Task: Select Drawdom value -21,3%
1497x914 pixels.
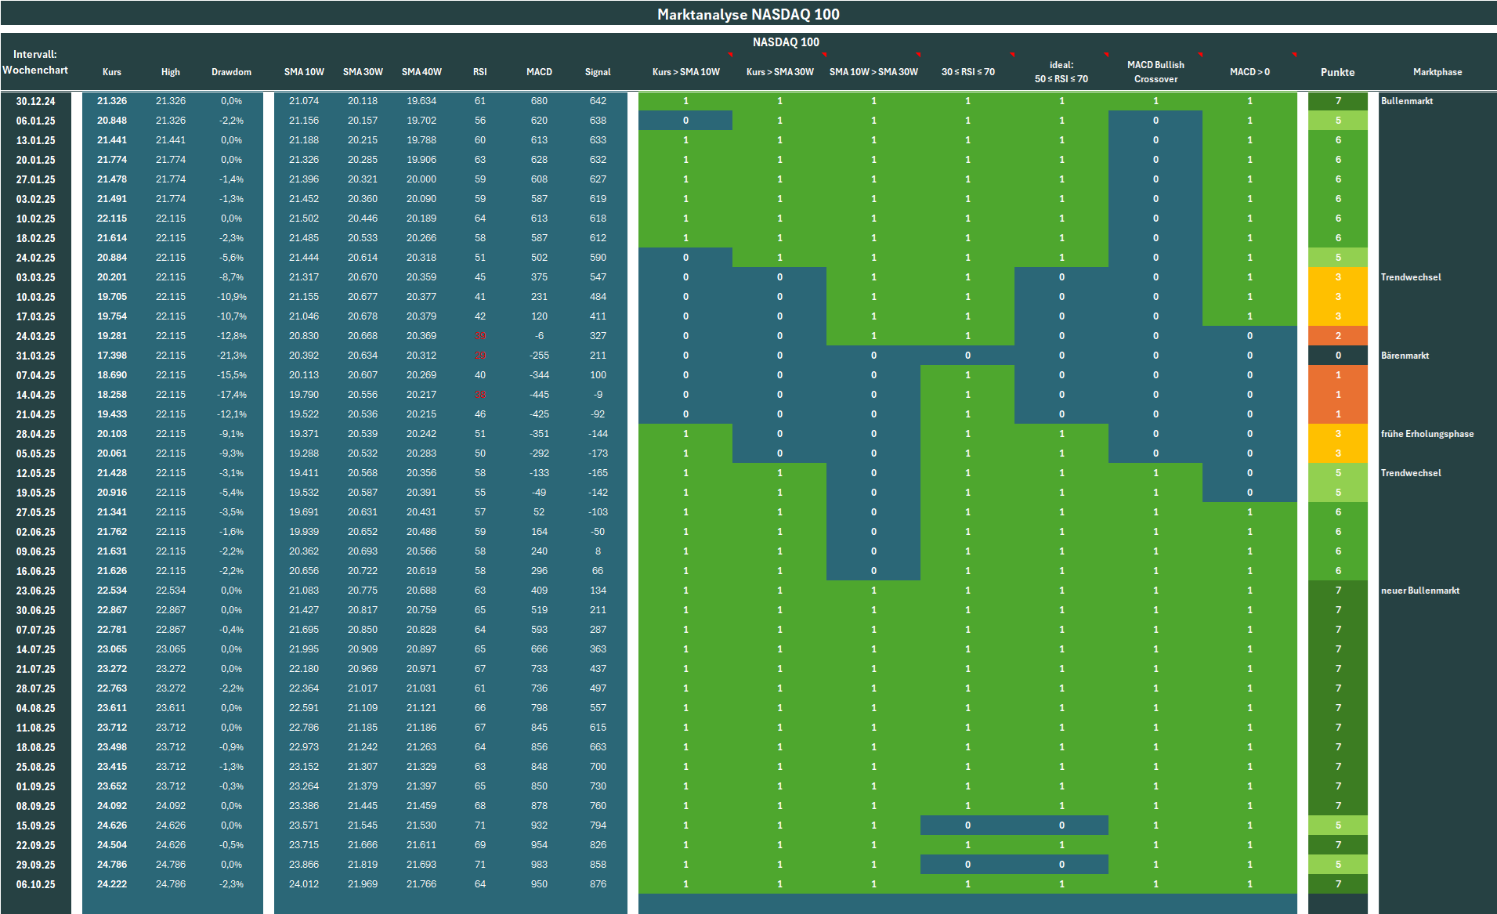Action: click(x=231, y=356)
